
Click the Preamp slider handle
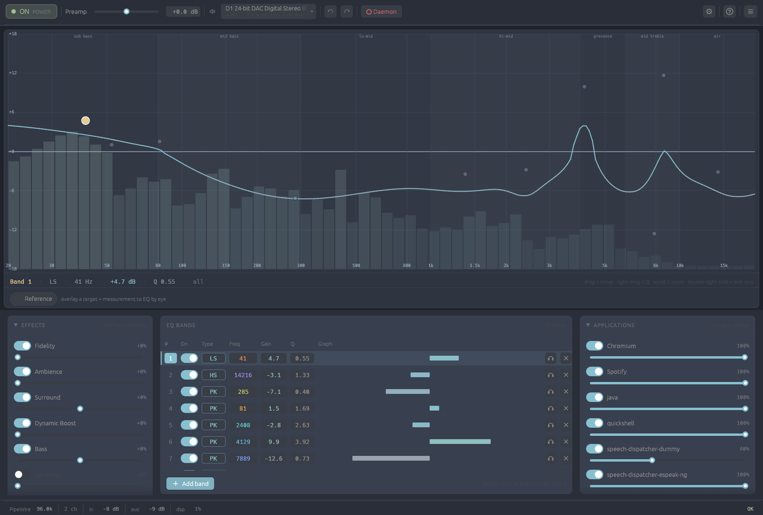pyautogui.click(x=126, y=11)
